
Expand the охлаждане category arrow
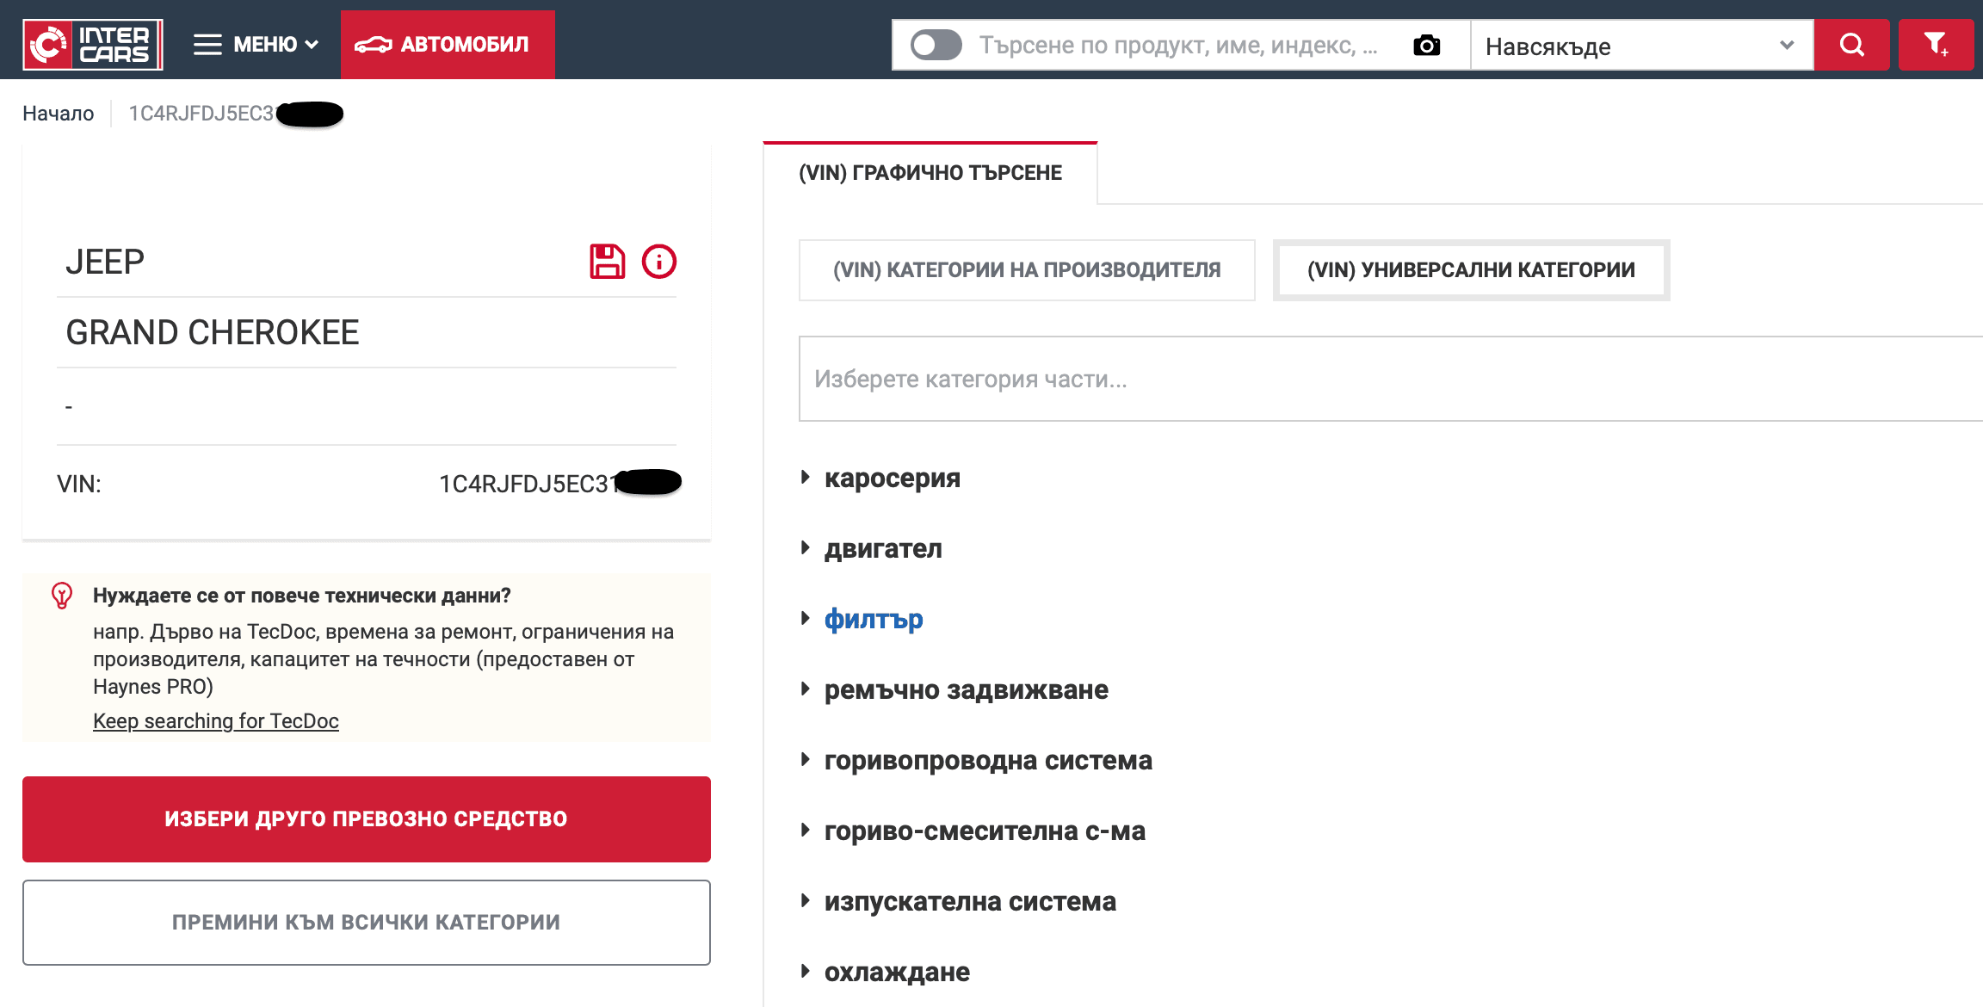(806, 971)
